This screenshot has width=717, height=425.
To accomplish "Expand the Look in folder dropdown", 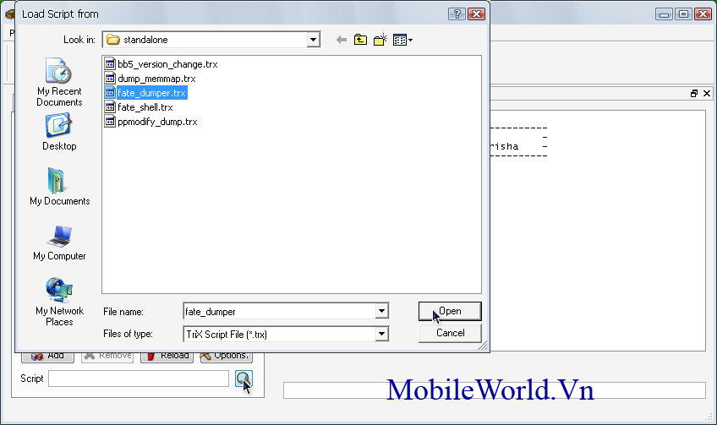I will point(314,40).
